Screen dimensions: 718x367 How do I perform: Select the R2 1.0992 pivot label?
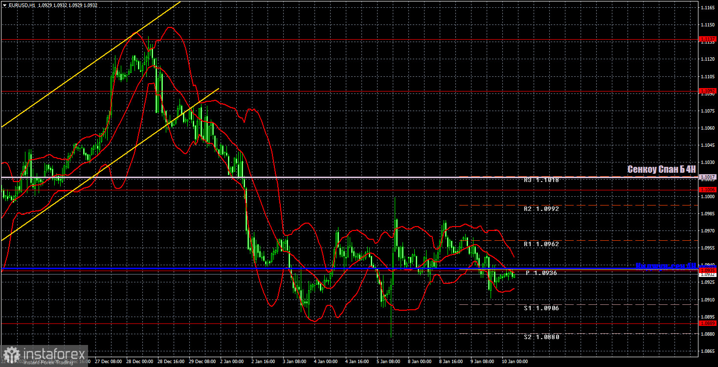(x=541, y=209)
